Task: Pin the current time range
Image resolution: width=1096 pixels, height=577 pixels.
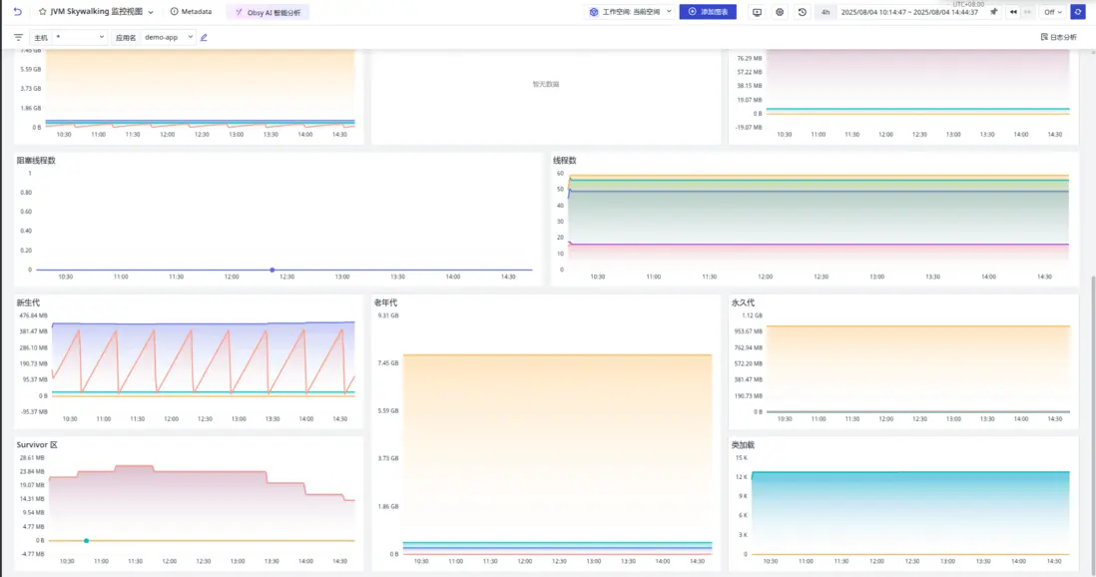Action: (x=993, y=12)
